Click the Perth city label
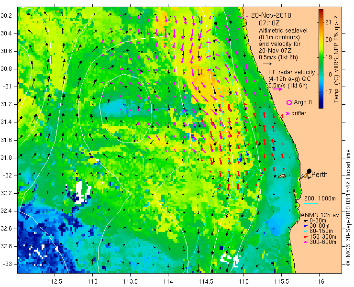 click(x=320, y=175)
